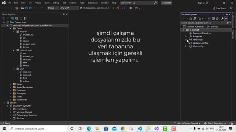Click Refresh in Solution Explorer toolbar

pos(209,19)
